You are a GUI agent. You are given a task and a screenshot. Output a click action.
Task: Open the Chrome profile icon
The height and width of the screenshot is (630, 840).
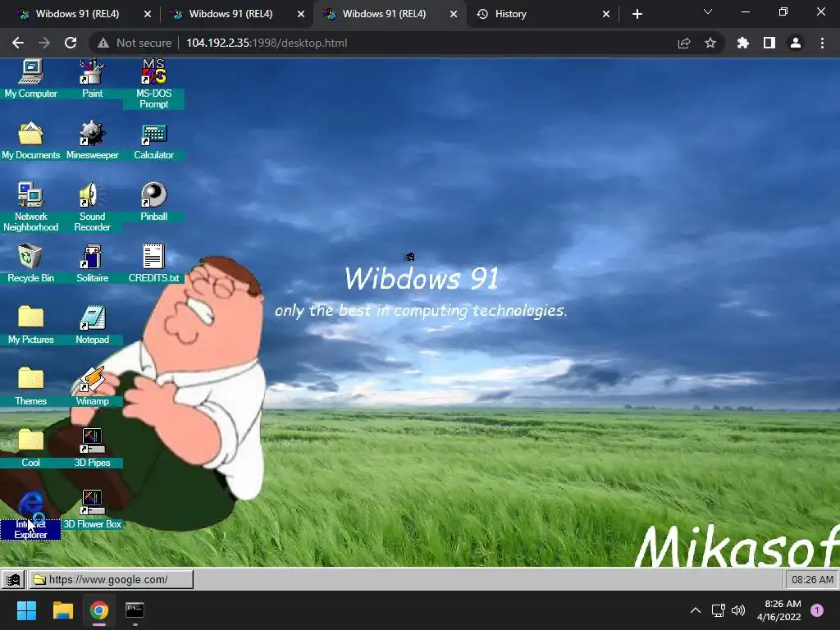(796, 43)
